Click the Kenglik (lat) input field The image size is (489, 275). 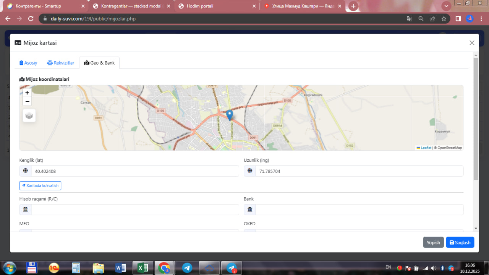tap(134, 171)
